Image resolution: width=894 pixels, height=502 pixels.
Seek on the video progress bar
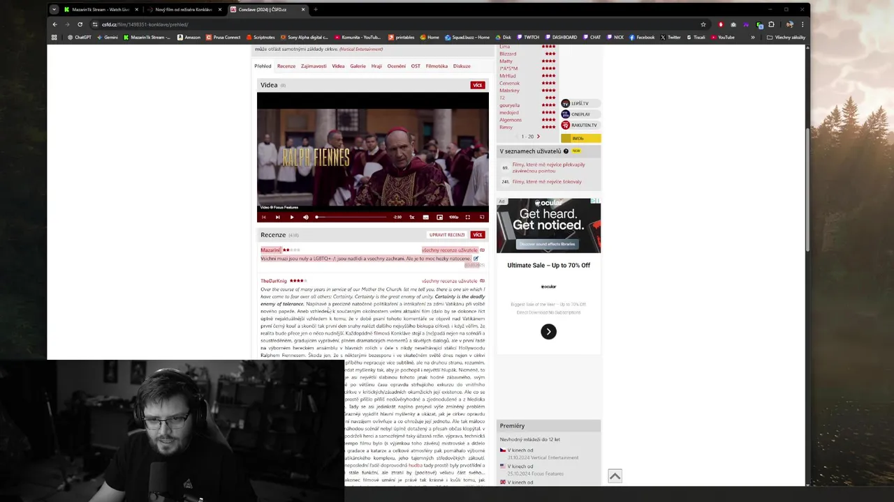tap(351, 217)
